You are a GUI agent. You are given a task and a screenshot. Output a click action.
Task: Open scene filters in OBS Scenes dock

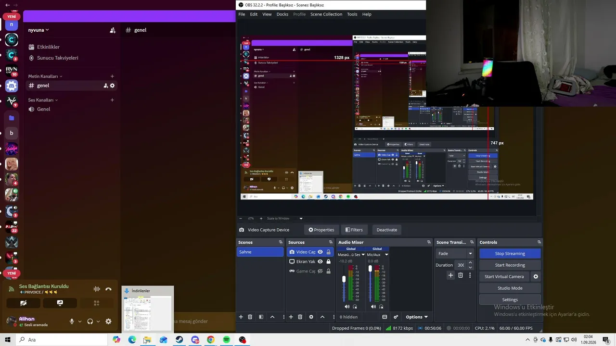(x=261, y=317)
